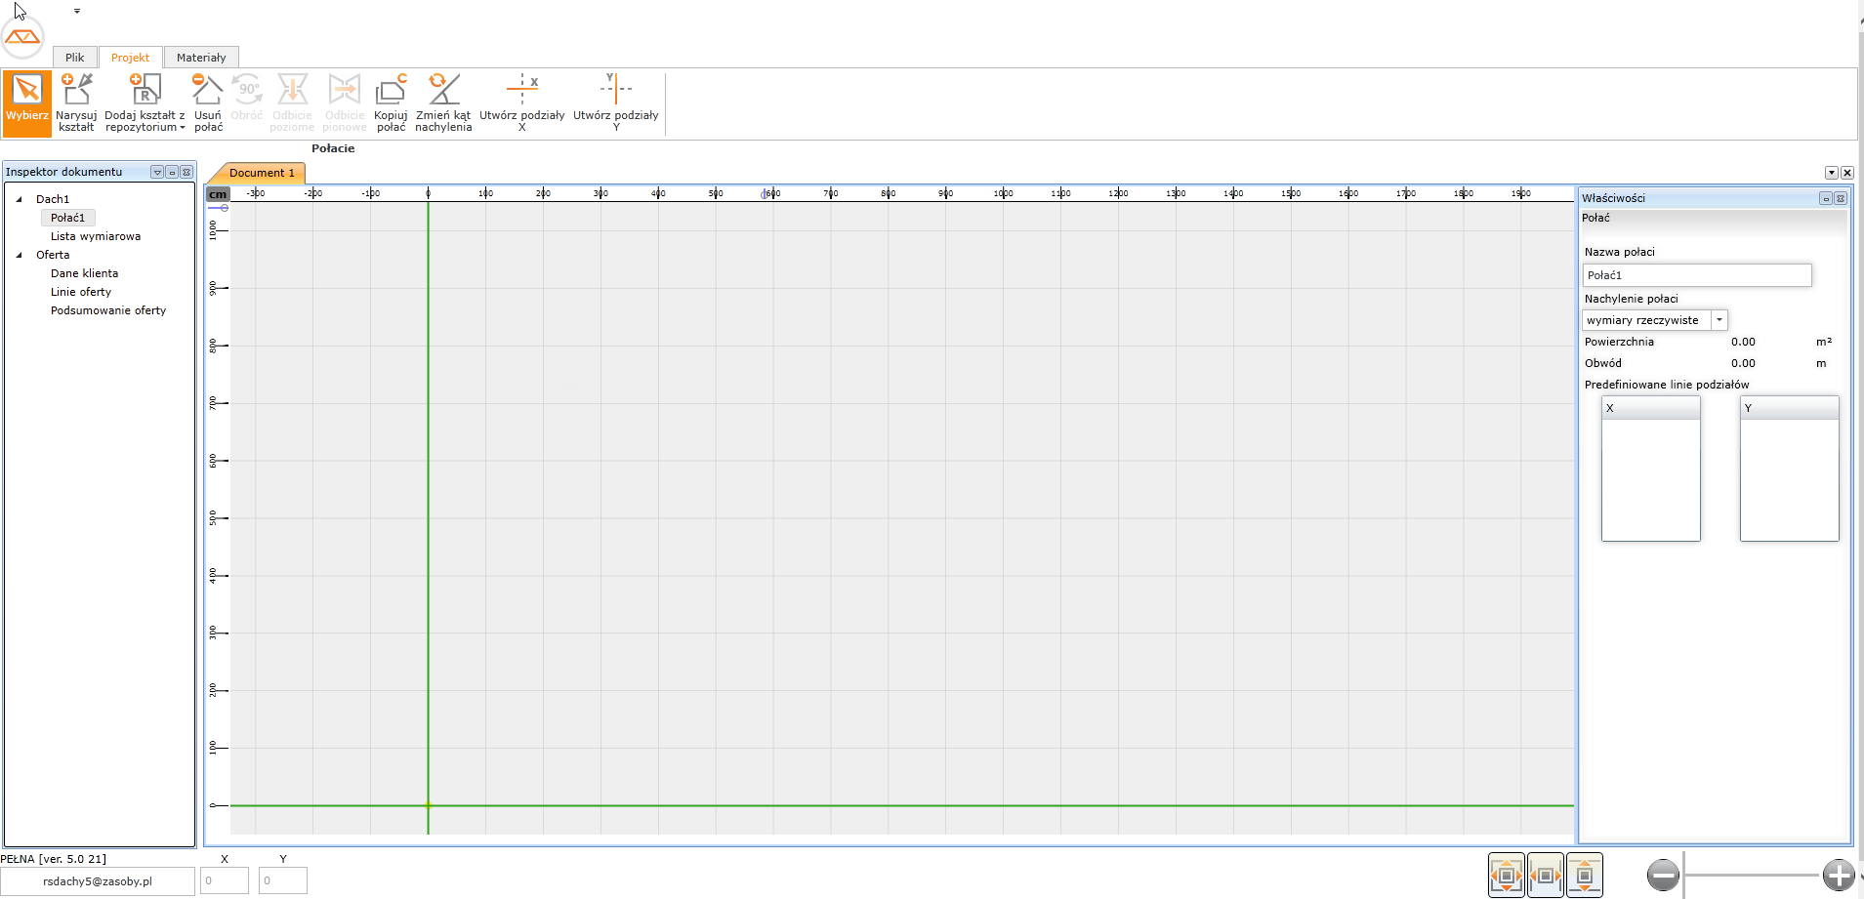Click Utwórz podziały Y tool
The image size is (1864, 899).
coord(615,101)
